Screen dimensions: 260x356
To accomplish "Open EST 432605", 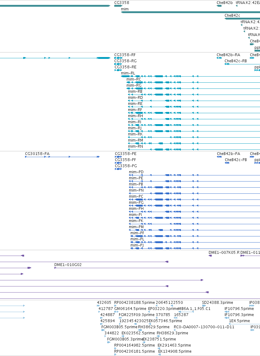I will 104,303.
